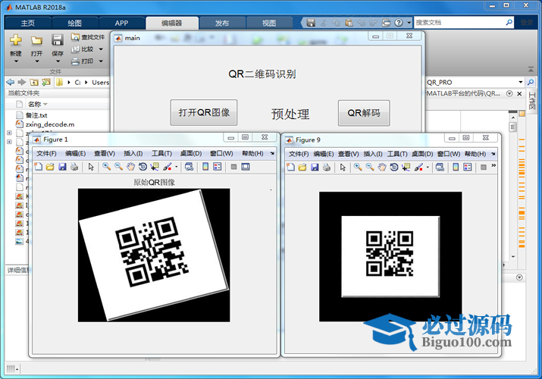
Task: Open 编辑(E) menu in Figure 1
Action: pyautogui.click(x=76, y=153)
